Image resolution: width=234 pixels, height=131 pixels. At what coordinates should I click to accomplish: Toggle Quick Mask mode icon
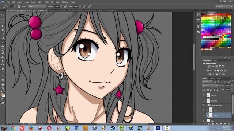click(x=3, y=99)
